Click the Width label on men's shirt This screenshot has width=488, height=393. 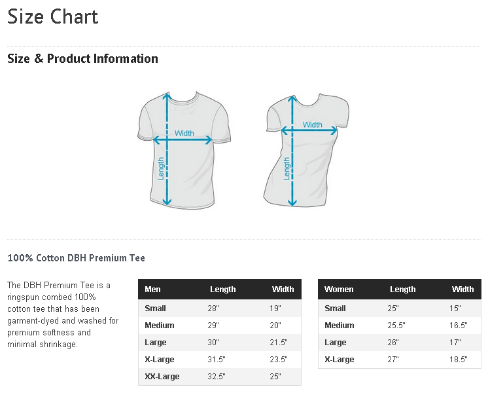tap(184, 133)
